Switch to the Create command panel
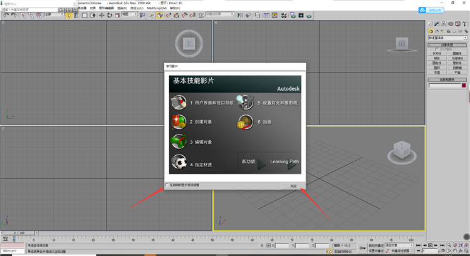This screenshot has width=470, height=256. 430,24
